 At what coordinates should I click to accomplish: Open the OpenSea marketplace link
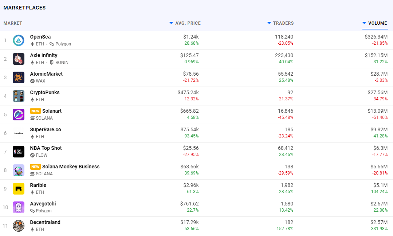(x=40, y=37)
